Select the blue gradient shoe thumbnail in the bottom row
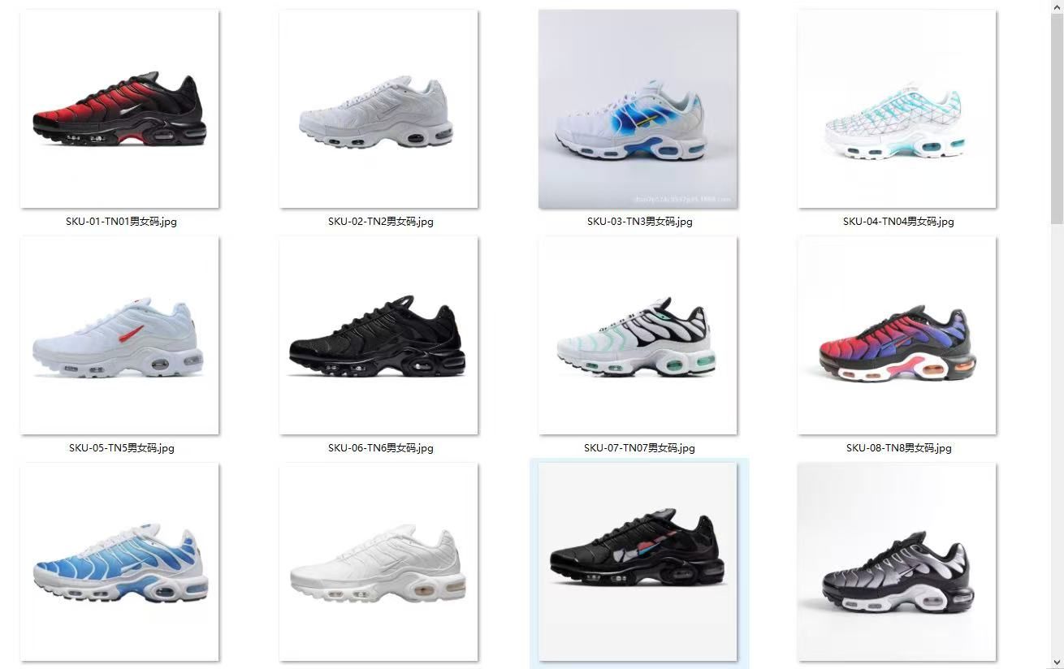The image size is (1064, 669). [x=119, y=562]
